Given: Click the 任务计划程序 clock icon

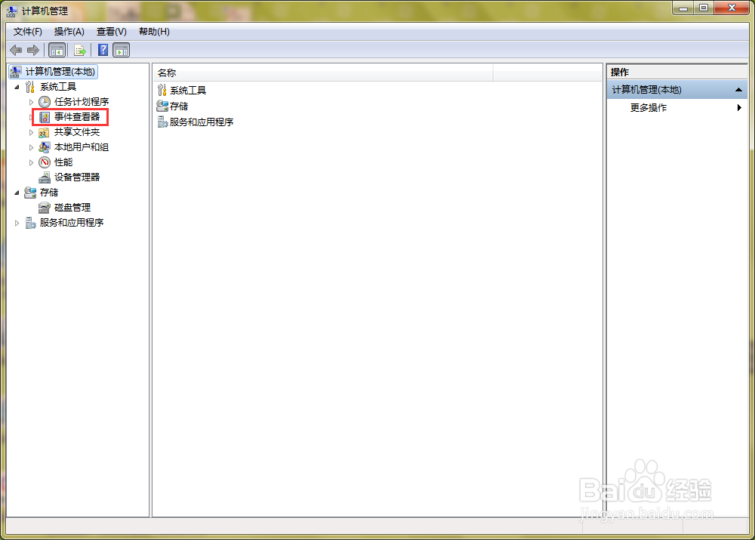Looking at the screenshot, I should click(45, 102).
